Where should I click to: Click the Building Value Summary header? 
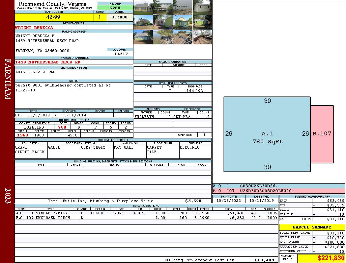click(312, 196)
